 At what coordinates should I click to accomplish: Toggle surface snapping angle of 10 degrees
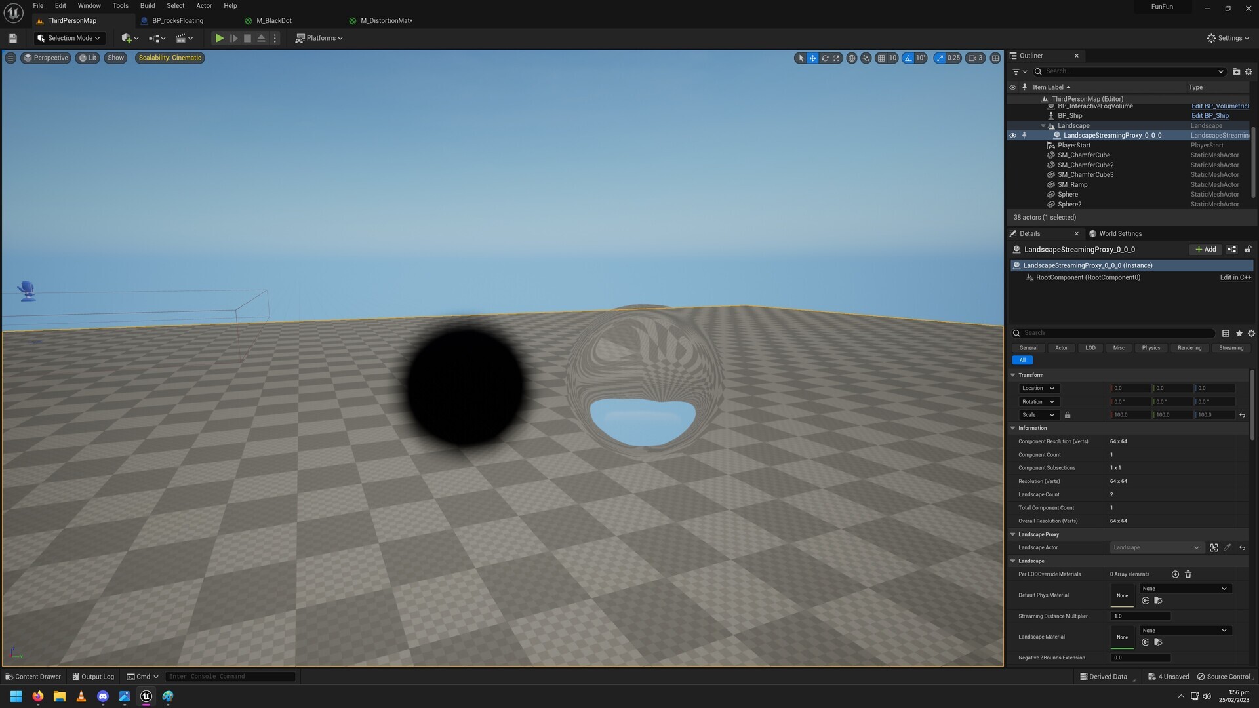click(908, 58)
